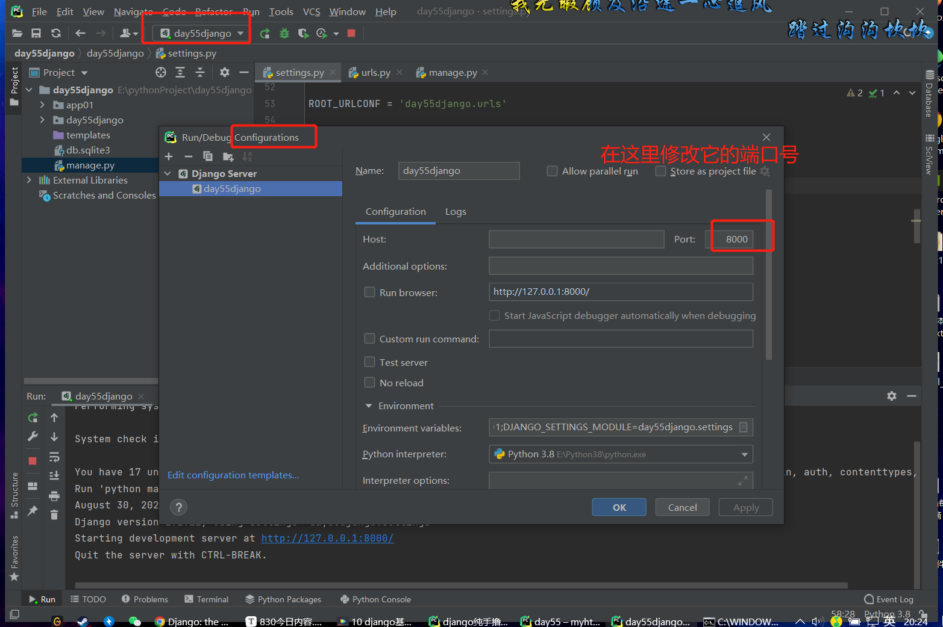943x627 pixels.
Task: Expand External Libraries node
Action: (29, 180)
